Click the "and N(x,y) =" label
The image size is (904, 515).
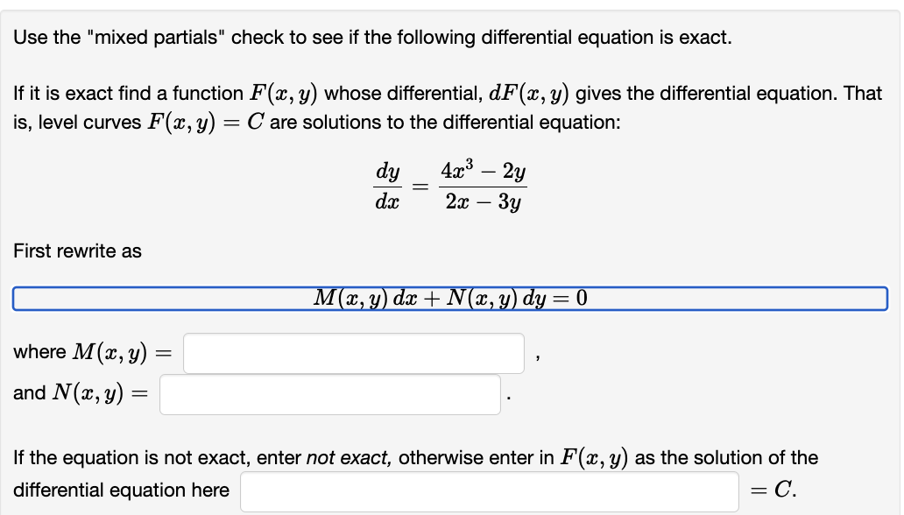pos(81,393)
